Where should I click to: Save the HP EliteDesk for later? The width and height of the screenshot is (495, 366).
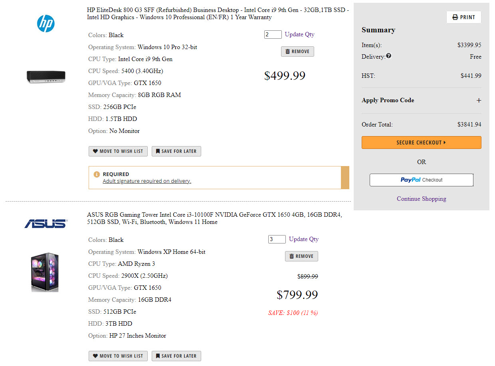[176, 151]
